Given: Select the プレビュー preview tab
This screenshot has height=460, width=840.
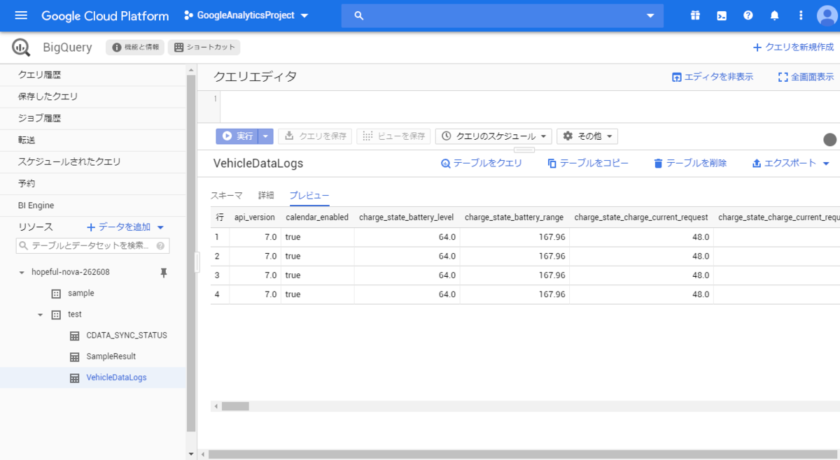Looking at the screenshot, I should click(309, 196).
